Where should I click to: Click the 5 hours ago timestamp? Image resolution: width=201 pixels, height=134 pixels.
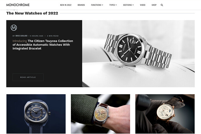click(x=36, y=36)
